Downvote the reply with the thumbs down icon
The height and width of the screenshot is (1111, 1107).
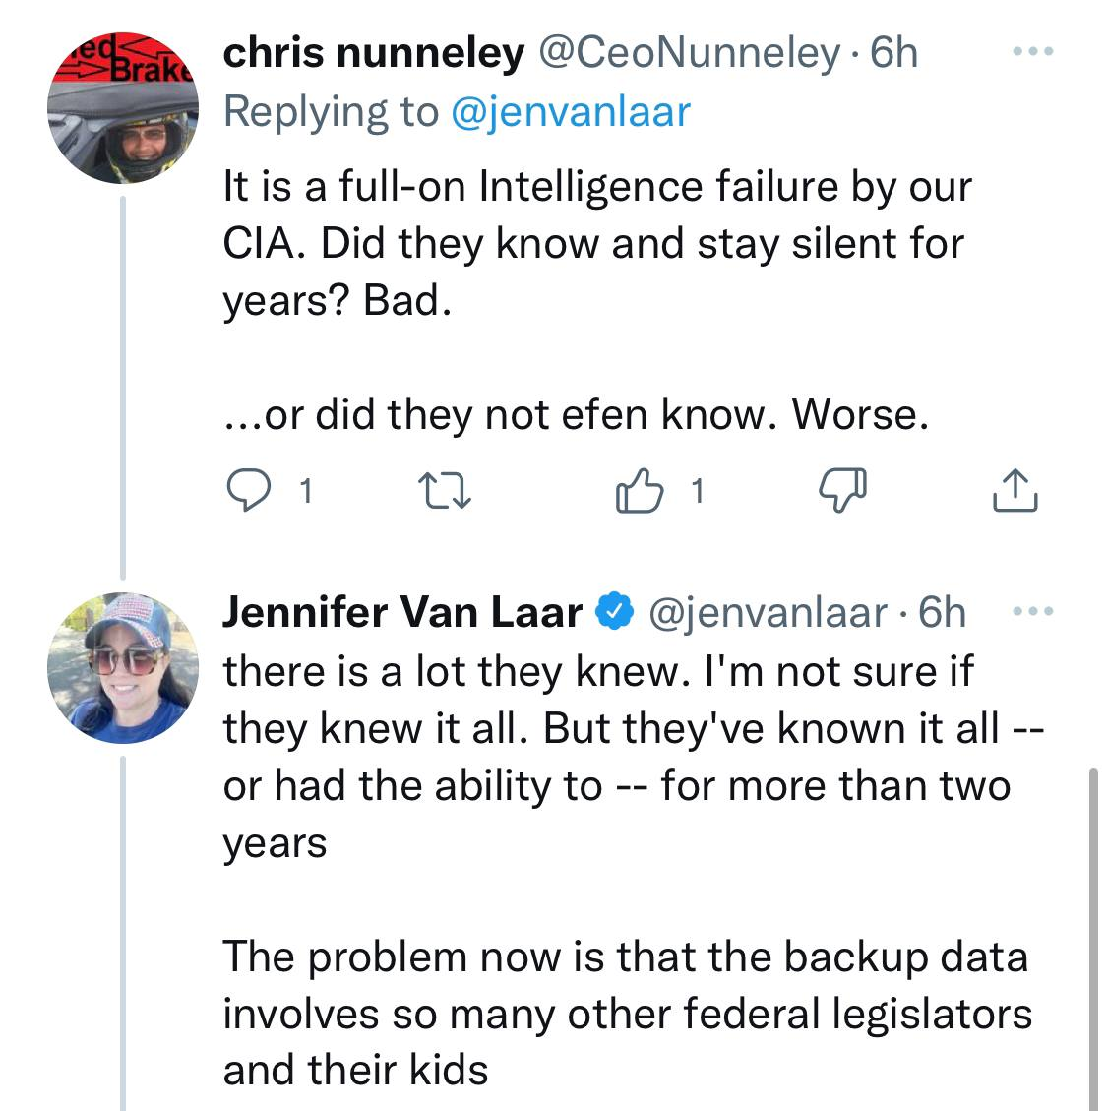tap(843, 490)
